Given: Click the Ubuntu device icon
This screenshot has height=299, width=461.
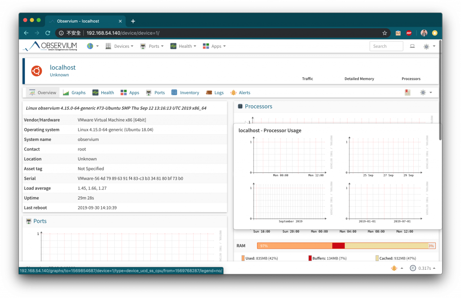Looking at the screenshot, I should coord(37,71).
